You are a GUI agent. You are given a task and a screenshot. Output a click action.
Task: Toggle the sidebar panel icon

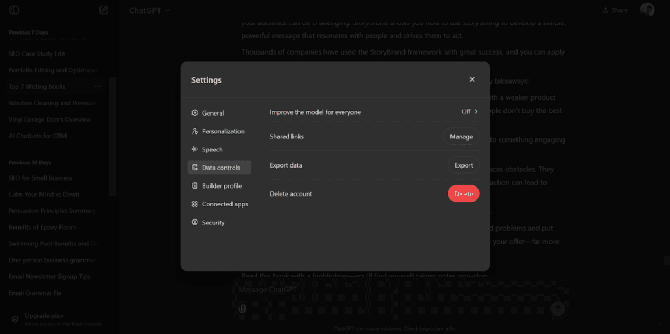tap(15, 10)
